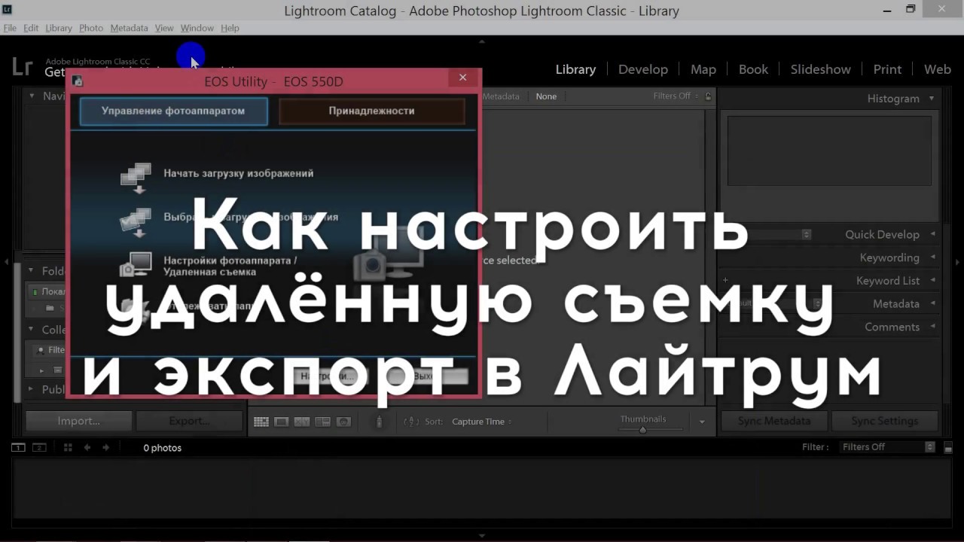Image resolution: width=964 pixels, height=542 pixels.
Task: Hide the filmstrip via bottom edge arrow
Action: pos(482,536)
